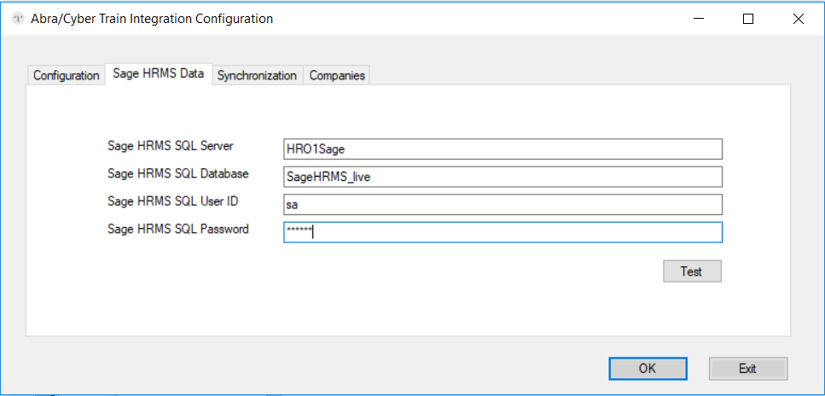
Task: Click the Sage HRMS SQL Database label
Action: pos(177,173)
